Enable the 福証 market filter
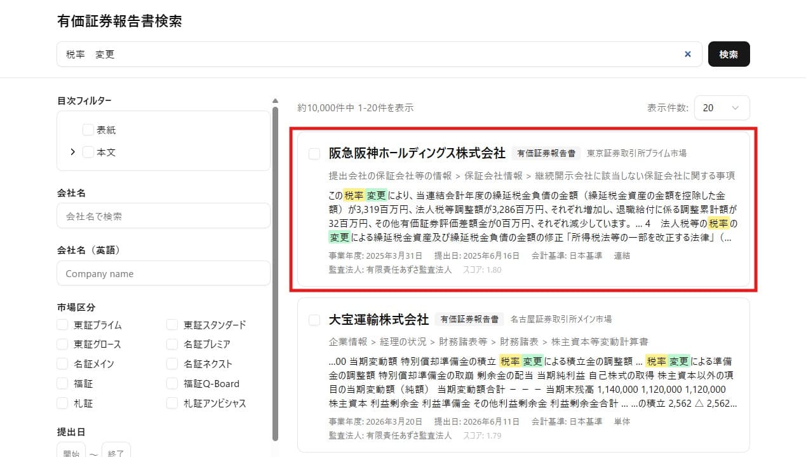 tap(62, 384)
